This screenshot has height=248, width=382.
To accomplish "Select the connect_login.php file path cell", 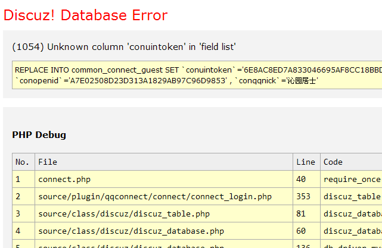I will point(155,196).
